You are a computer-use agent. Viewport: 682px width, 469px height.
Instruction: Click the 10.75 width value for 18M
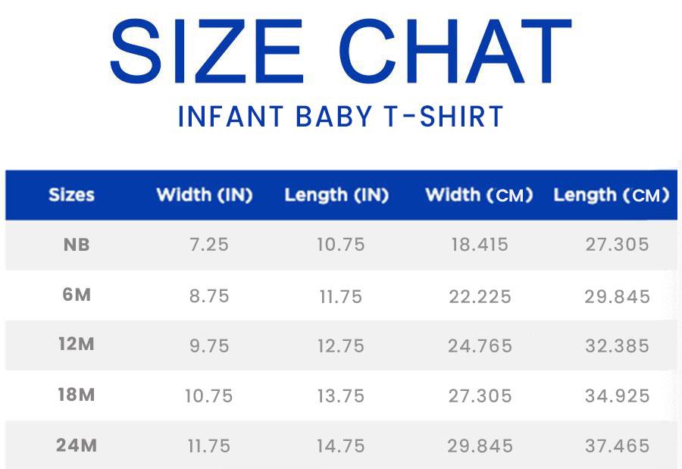tap(208, 396)
